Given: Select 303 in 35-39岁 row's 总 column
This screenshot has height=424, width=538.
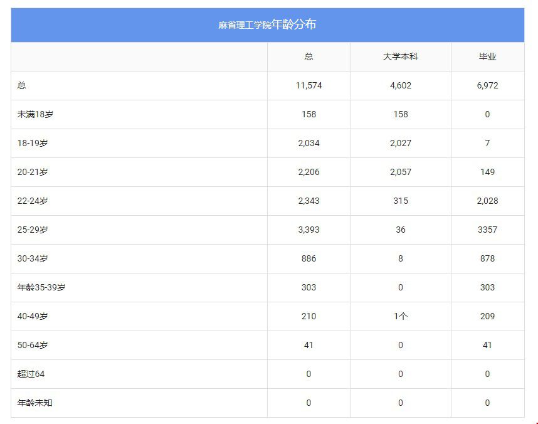Looking at the screenshot, I should 309,287.
